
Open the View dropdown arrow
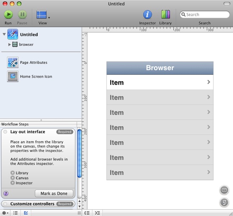[49, 18]
